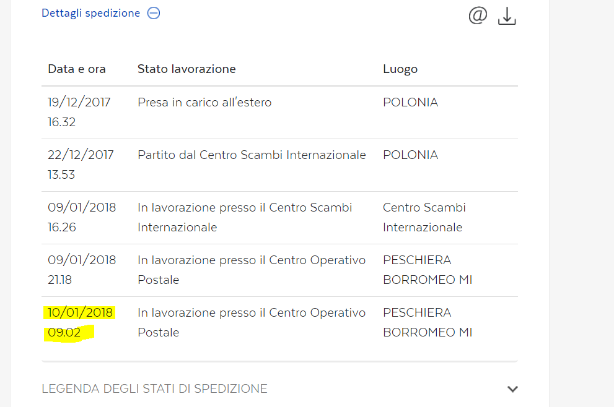The height and width of the screenshot is (407, 614).
Task: Click Presa in carico all'estero status
Action: tap(204, 103)
